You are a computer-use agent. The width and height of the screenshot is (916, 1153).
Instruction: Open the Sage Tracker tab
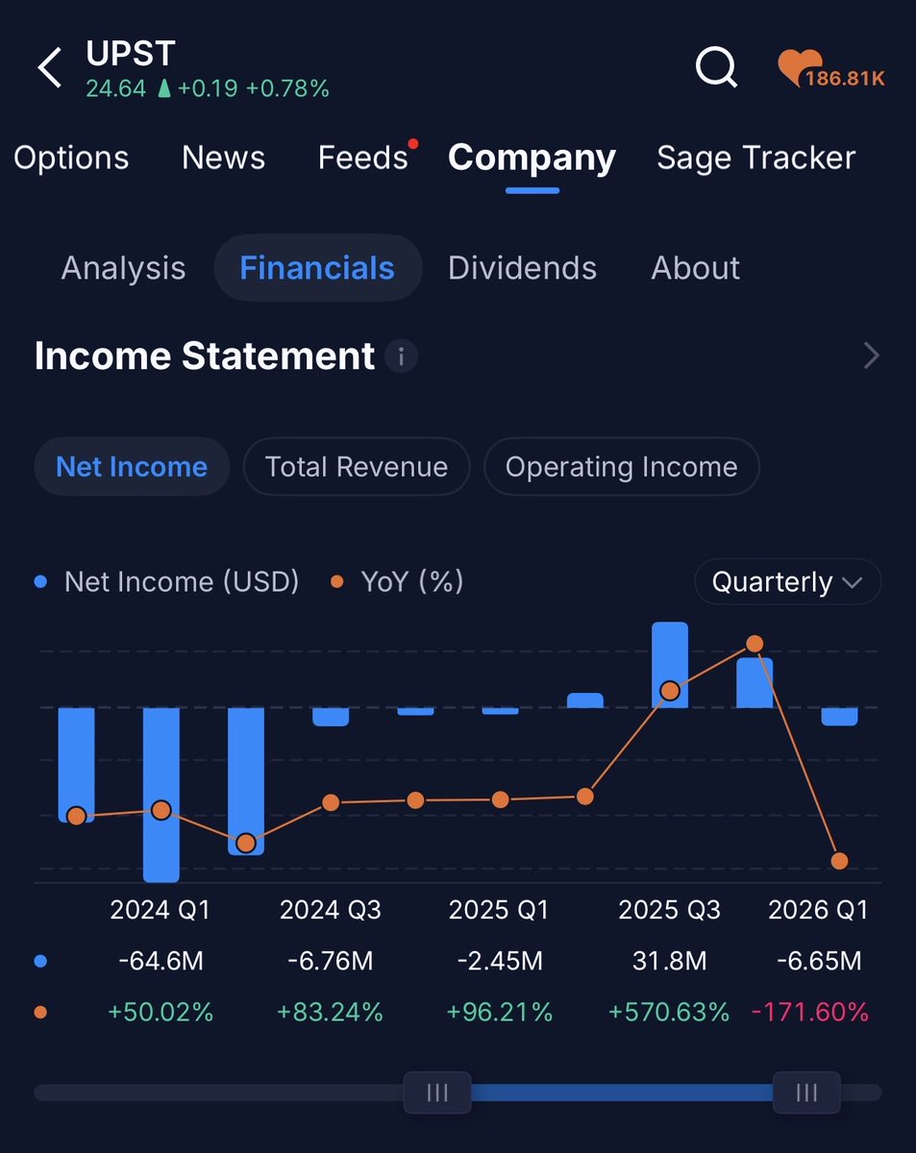pyautogui.click(x=755, y=158)
